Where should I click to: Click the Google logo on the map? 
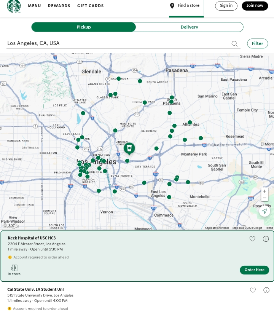pyautogui.click(x=11, y=226)
